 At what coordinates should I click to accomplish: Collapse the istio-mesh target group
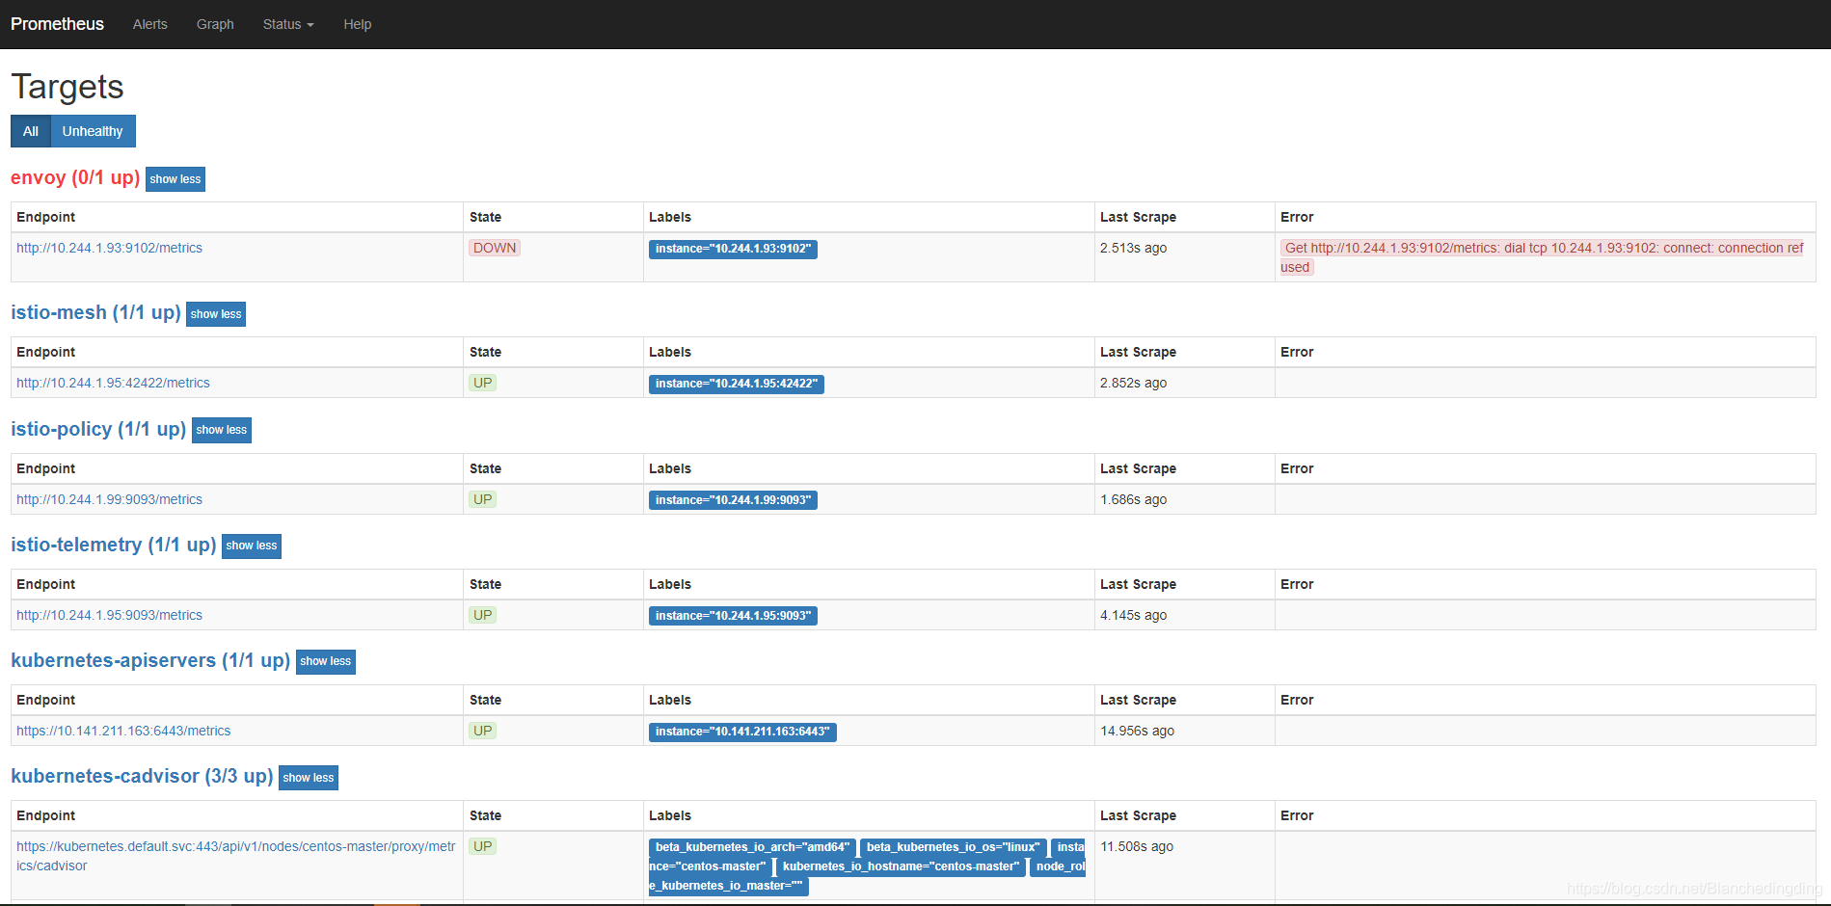coord(216,314)
